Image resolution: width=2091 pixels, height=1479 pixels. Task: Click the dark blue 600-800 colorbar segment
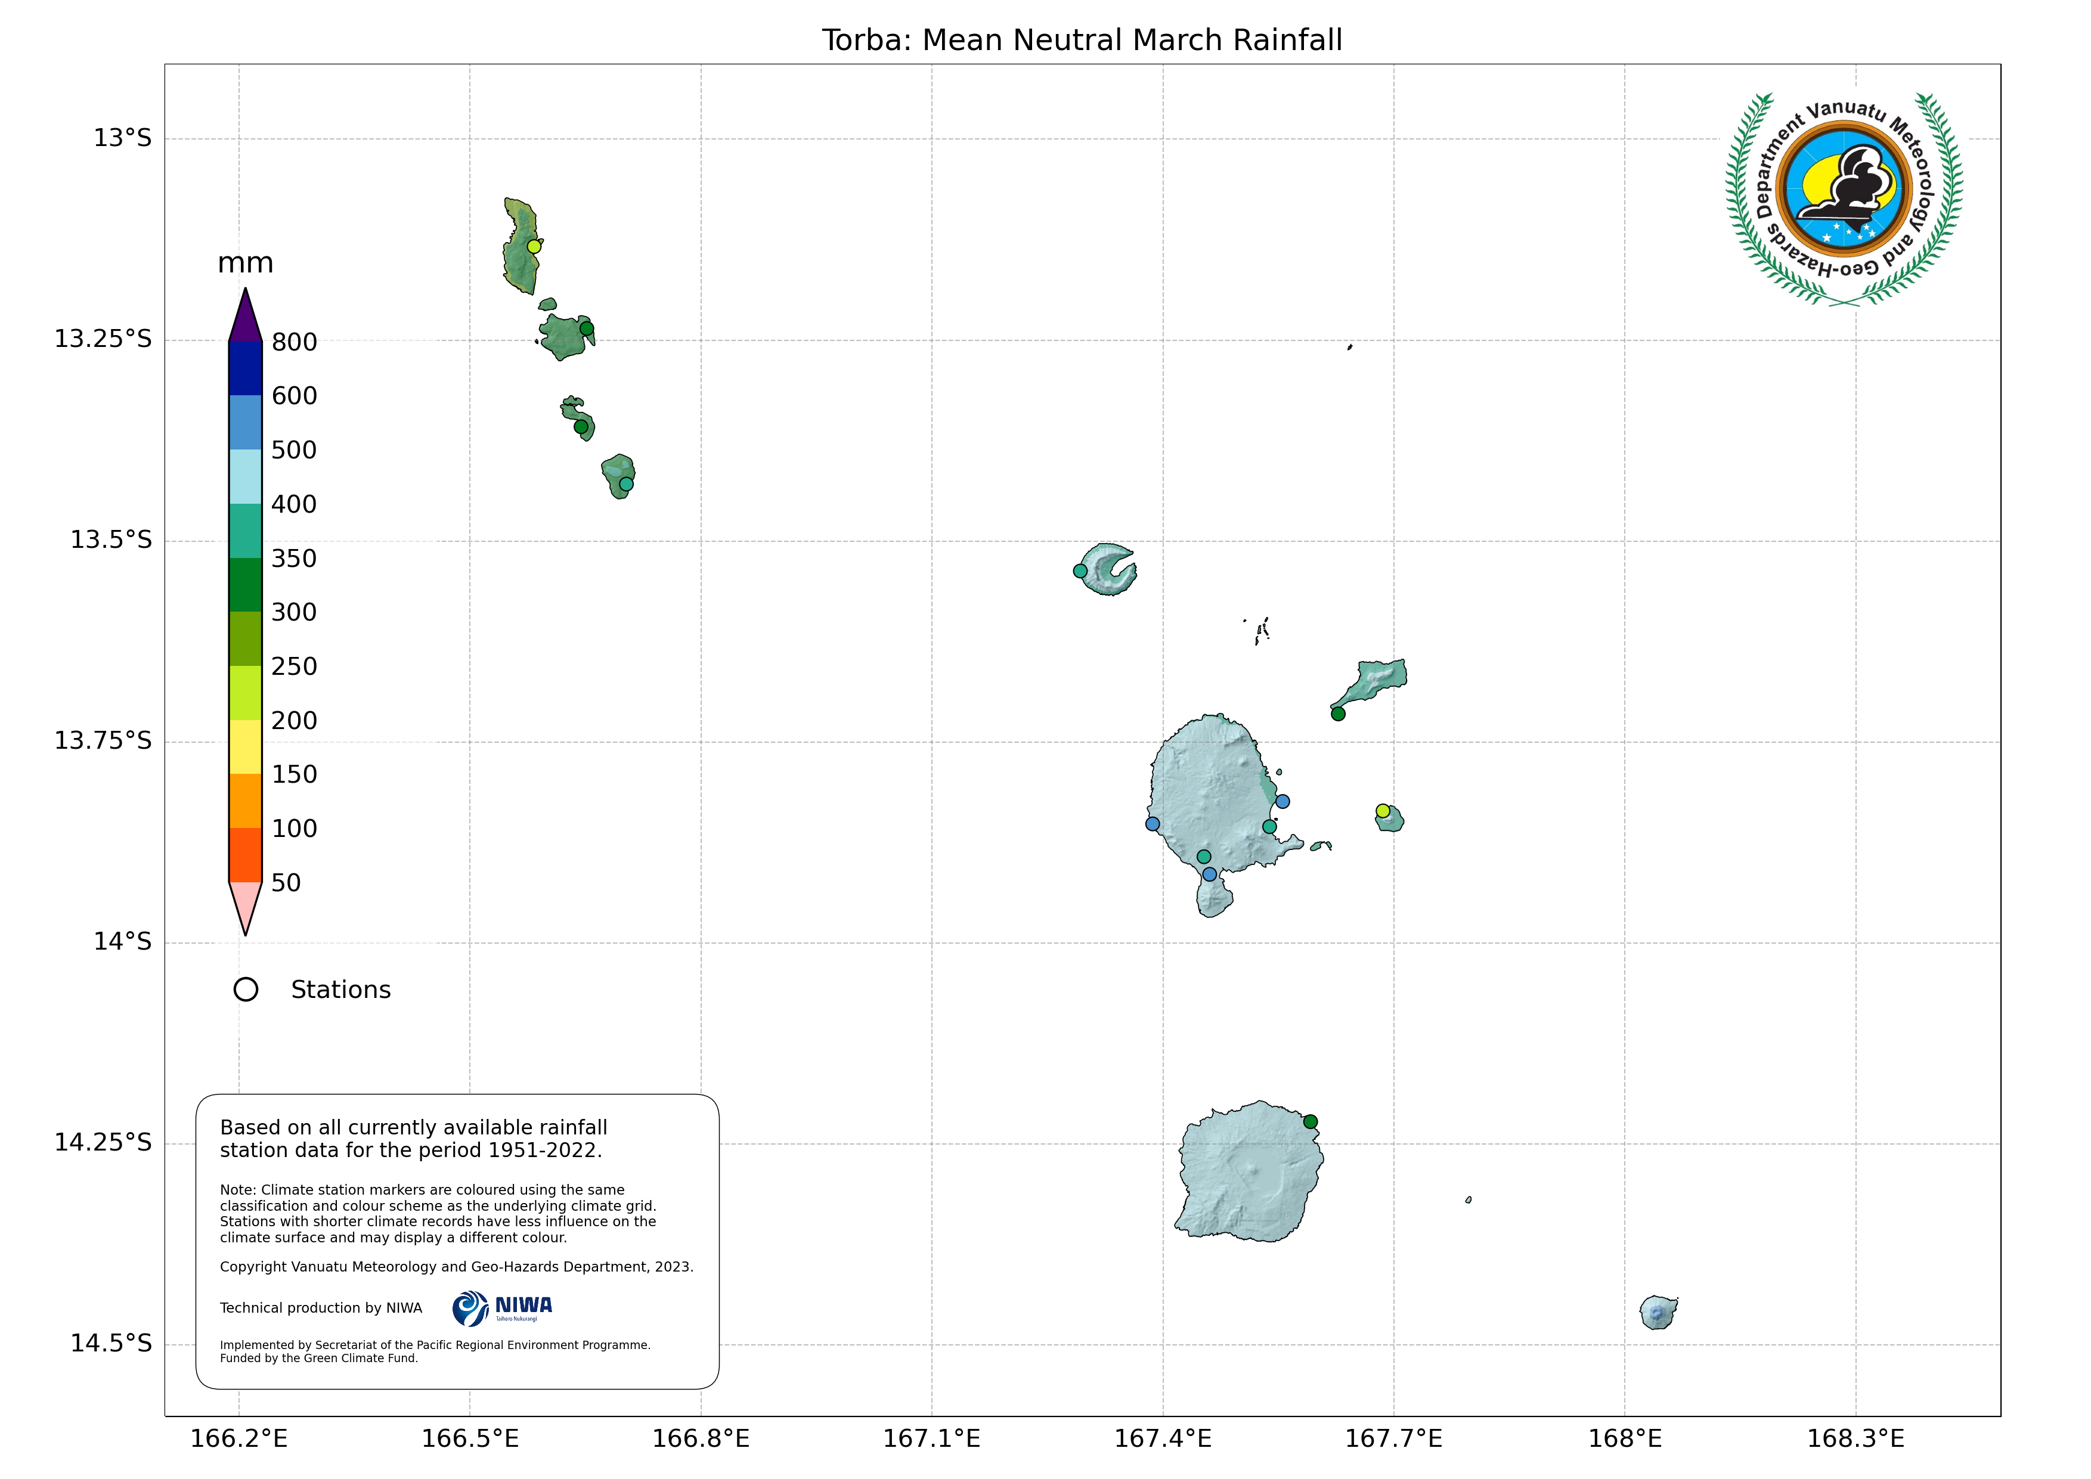pos(245,369)
